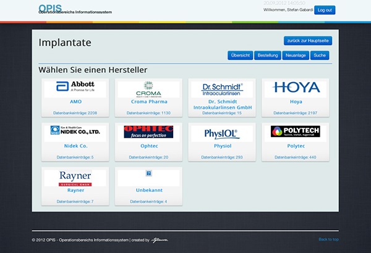
Task: Click 'Datenbankeinträge: 4' under Unbekannt
Action: (x=148, y=202)
